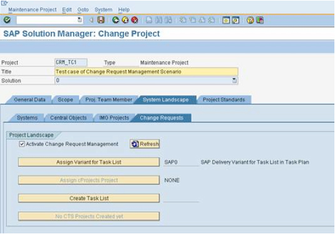The width and height of the screenshot is (335, 234).
Task: Toggle Activate Change Request Management checkbox
Action: pyautogui.click(x=21, y=144)
